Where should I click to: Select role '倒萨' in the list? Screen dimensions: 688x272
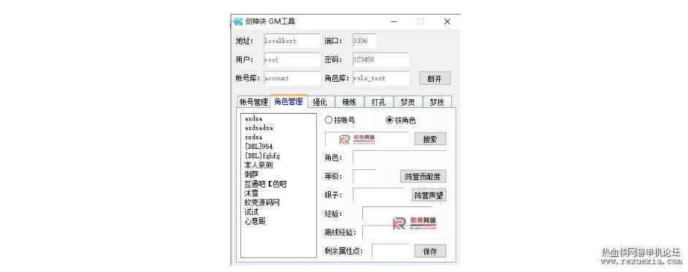[x=251, y=174]
